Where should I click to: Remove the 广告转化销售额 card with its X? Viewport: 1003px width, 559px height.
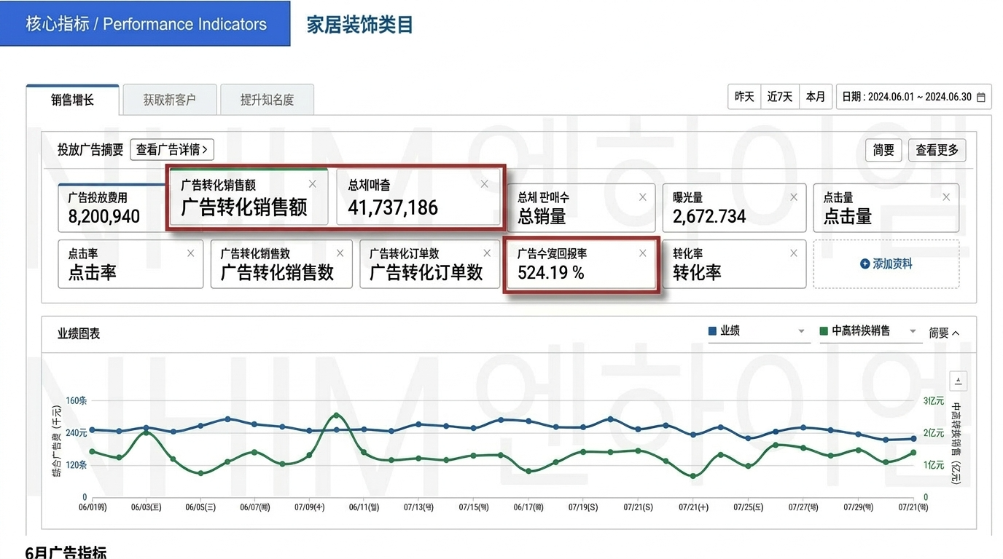click(313, 184)
